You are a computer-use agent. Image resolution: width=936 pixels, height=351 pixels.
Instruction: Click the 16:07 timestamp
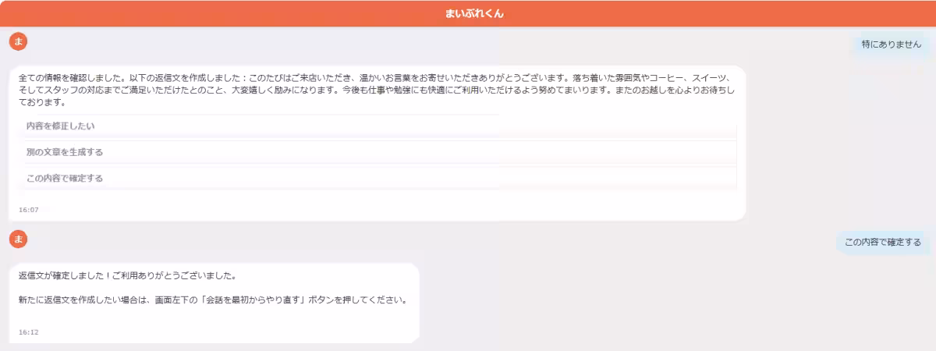tap(29, 210)
